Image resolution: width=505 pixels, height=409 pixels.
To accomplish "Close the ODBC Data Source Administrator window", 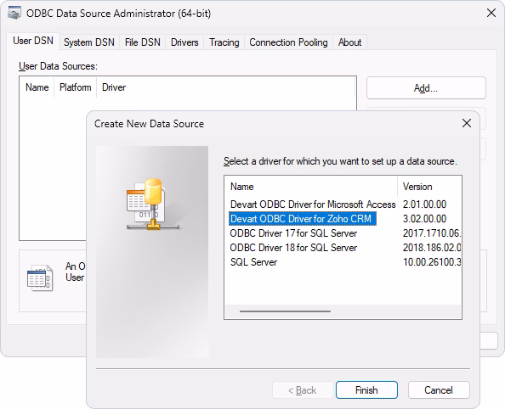I will (491, 13).
